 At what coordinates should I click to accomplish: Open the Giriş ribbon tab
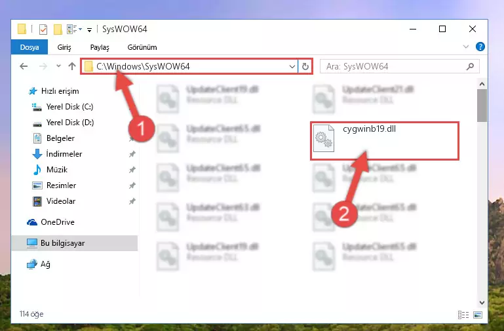[x=64, y=47]
